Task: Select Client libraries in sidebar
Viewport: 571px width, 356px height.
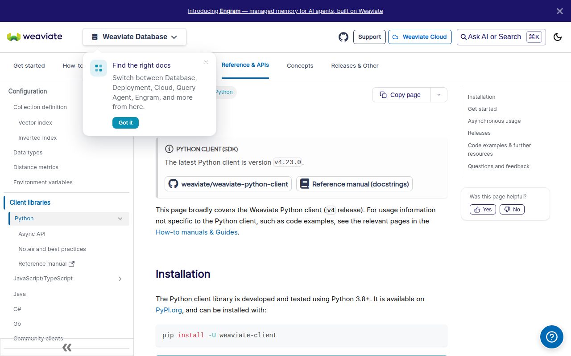Action: pyautogui.click(x=30, y=202)
